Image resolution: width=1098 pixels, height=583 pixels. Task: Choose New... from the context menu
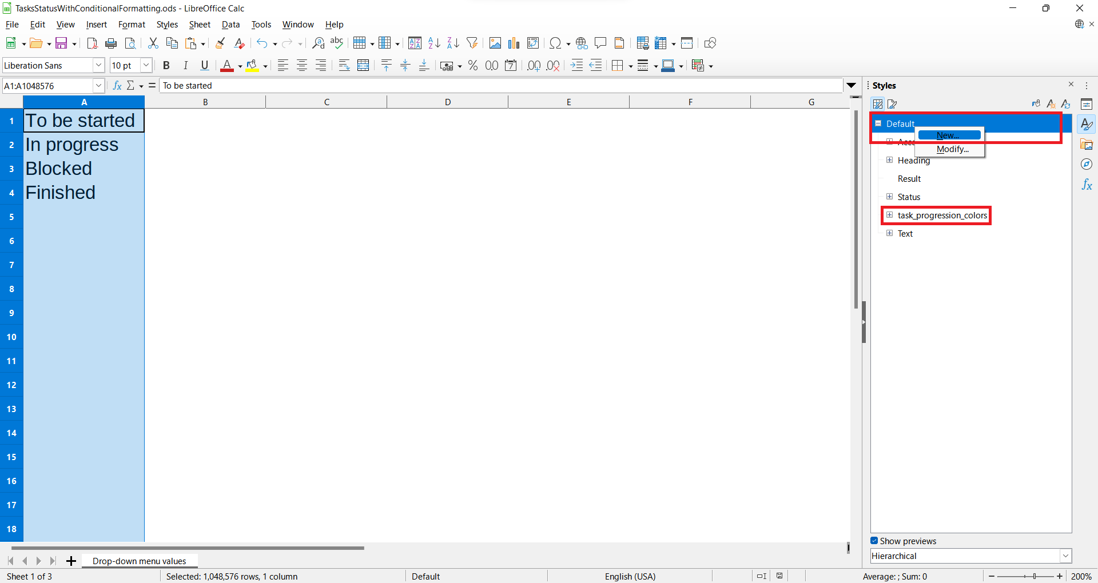pos(949,135)
